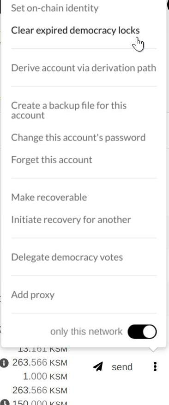Choose Forget this account

(x=51, y=160)
